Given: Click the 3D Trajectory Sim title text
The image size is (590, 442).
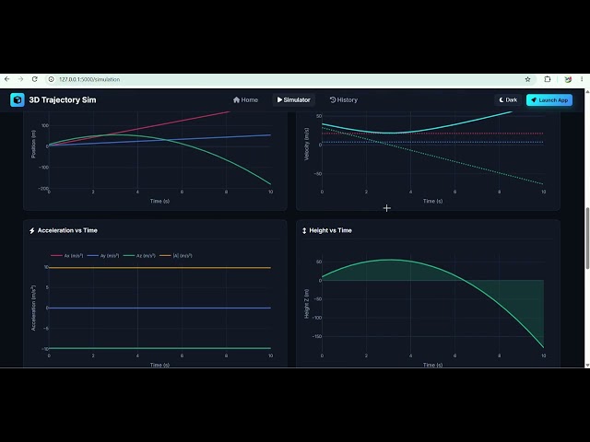Looking at the screenshot, I should pyautogui.click(x=63, y=100).
